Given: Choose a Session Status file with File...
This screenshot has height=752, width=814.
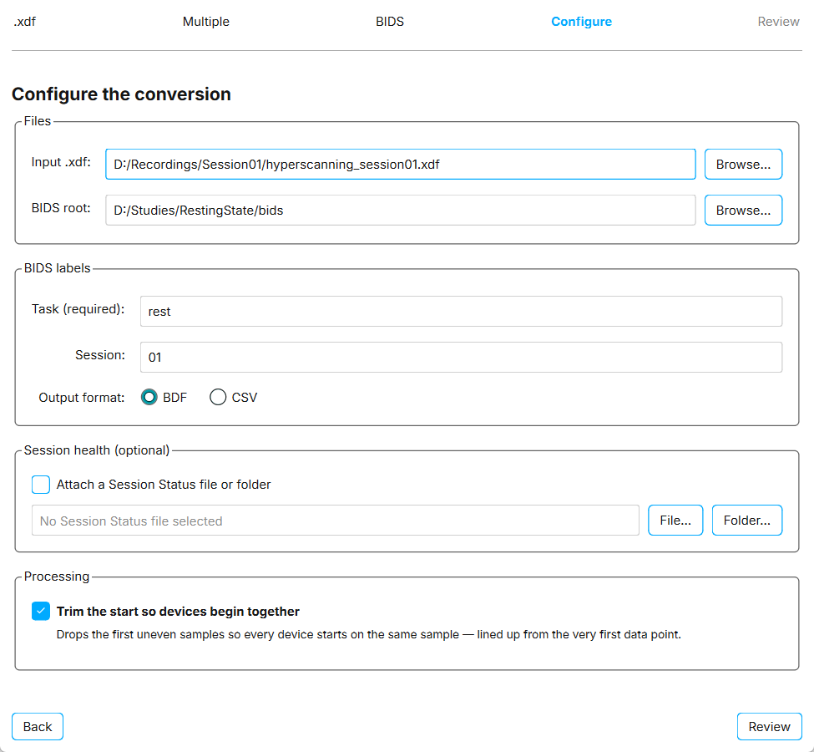Looking at the screenshot, I should (x=675, y=521).
